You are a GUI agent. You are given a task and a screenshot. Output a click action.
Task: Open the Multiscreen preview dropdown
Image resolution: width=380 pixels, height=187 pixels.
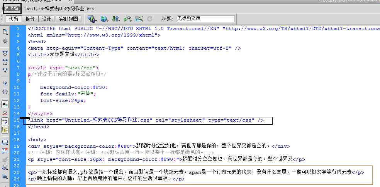(92, 19)
